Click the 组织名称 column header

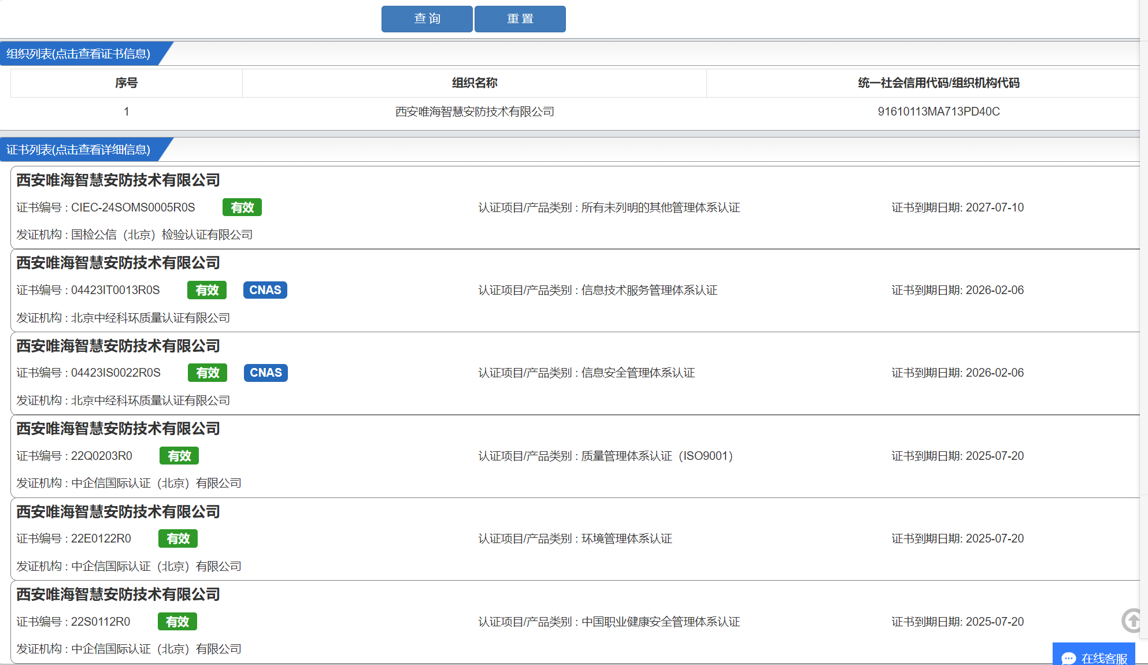click(475, 83)
